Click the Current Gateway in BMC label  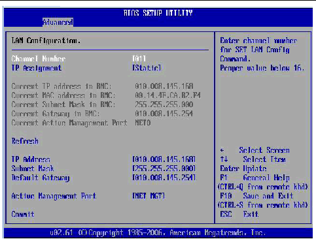click(x=56, y=114)
